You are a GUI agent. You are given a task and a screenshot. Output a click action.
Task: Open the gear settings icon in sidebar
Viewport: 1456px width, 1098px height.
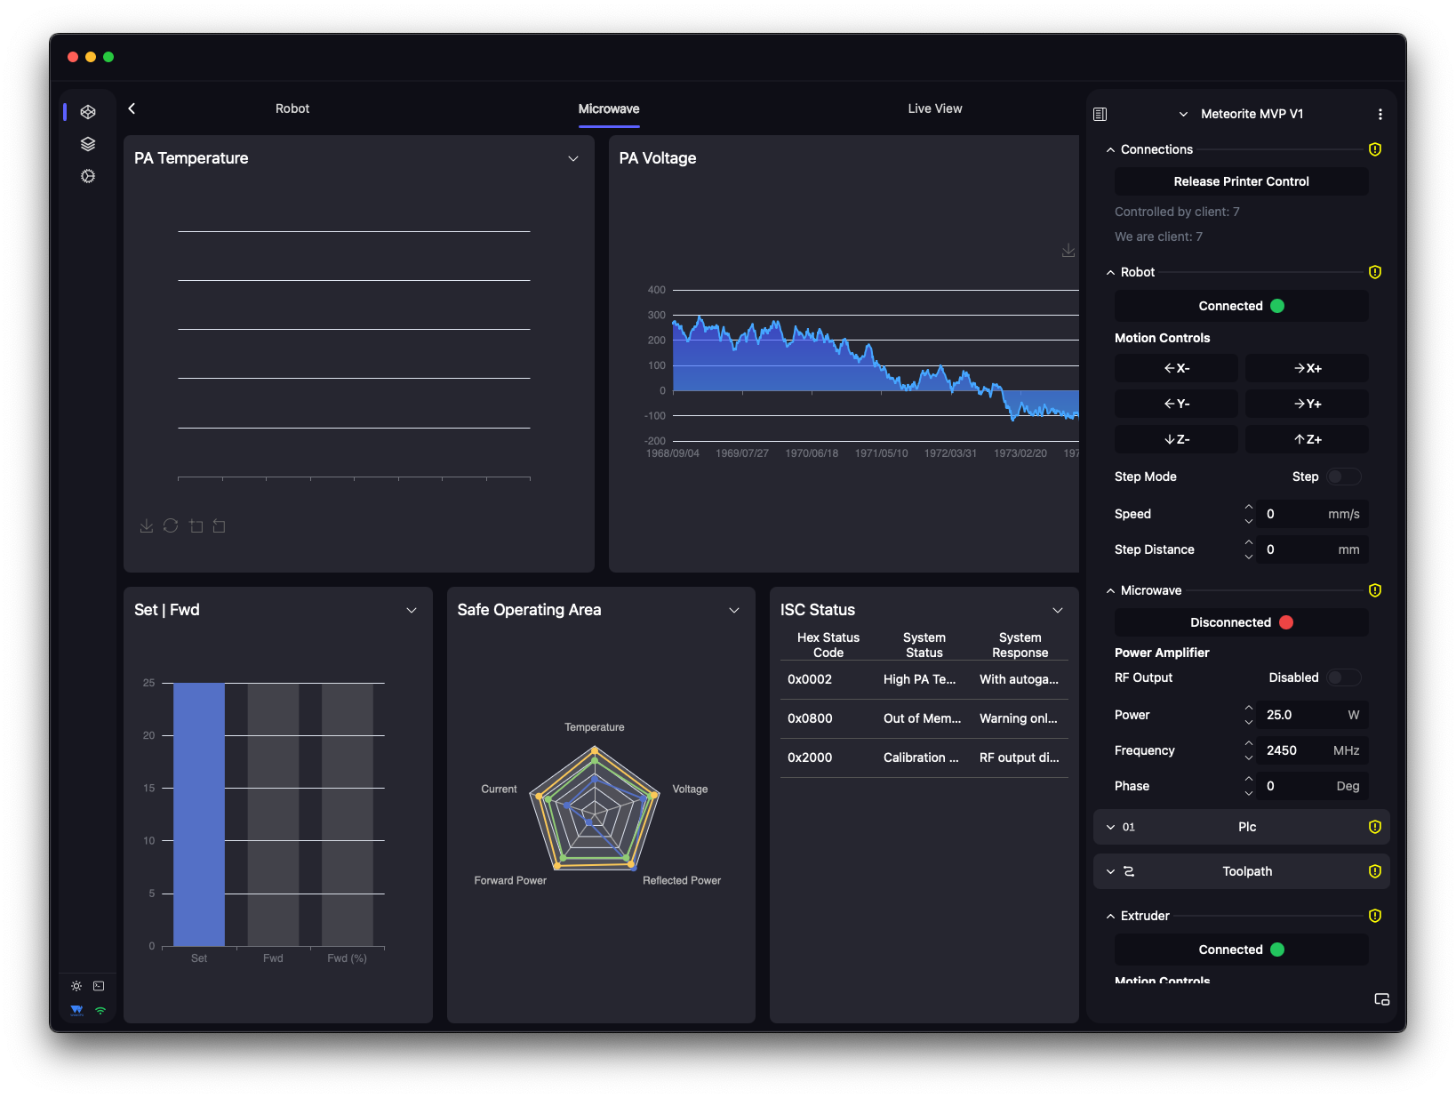tap(88, 176)
